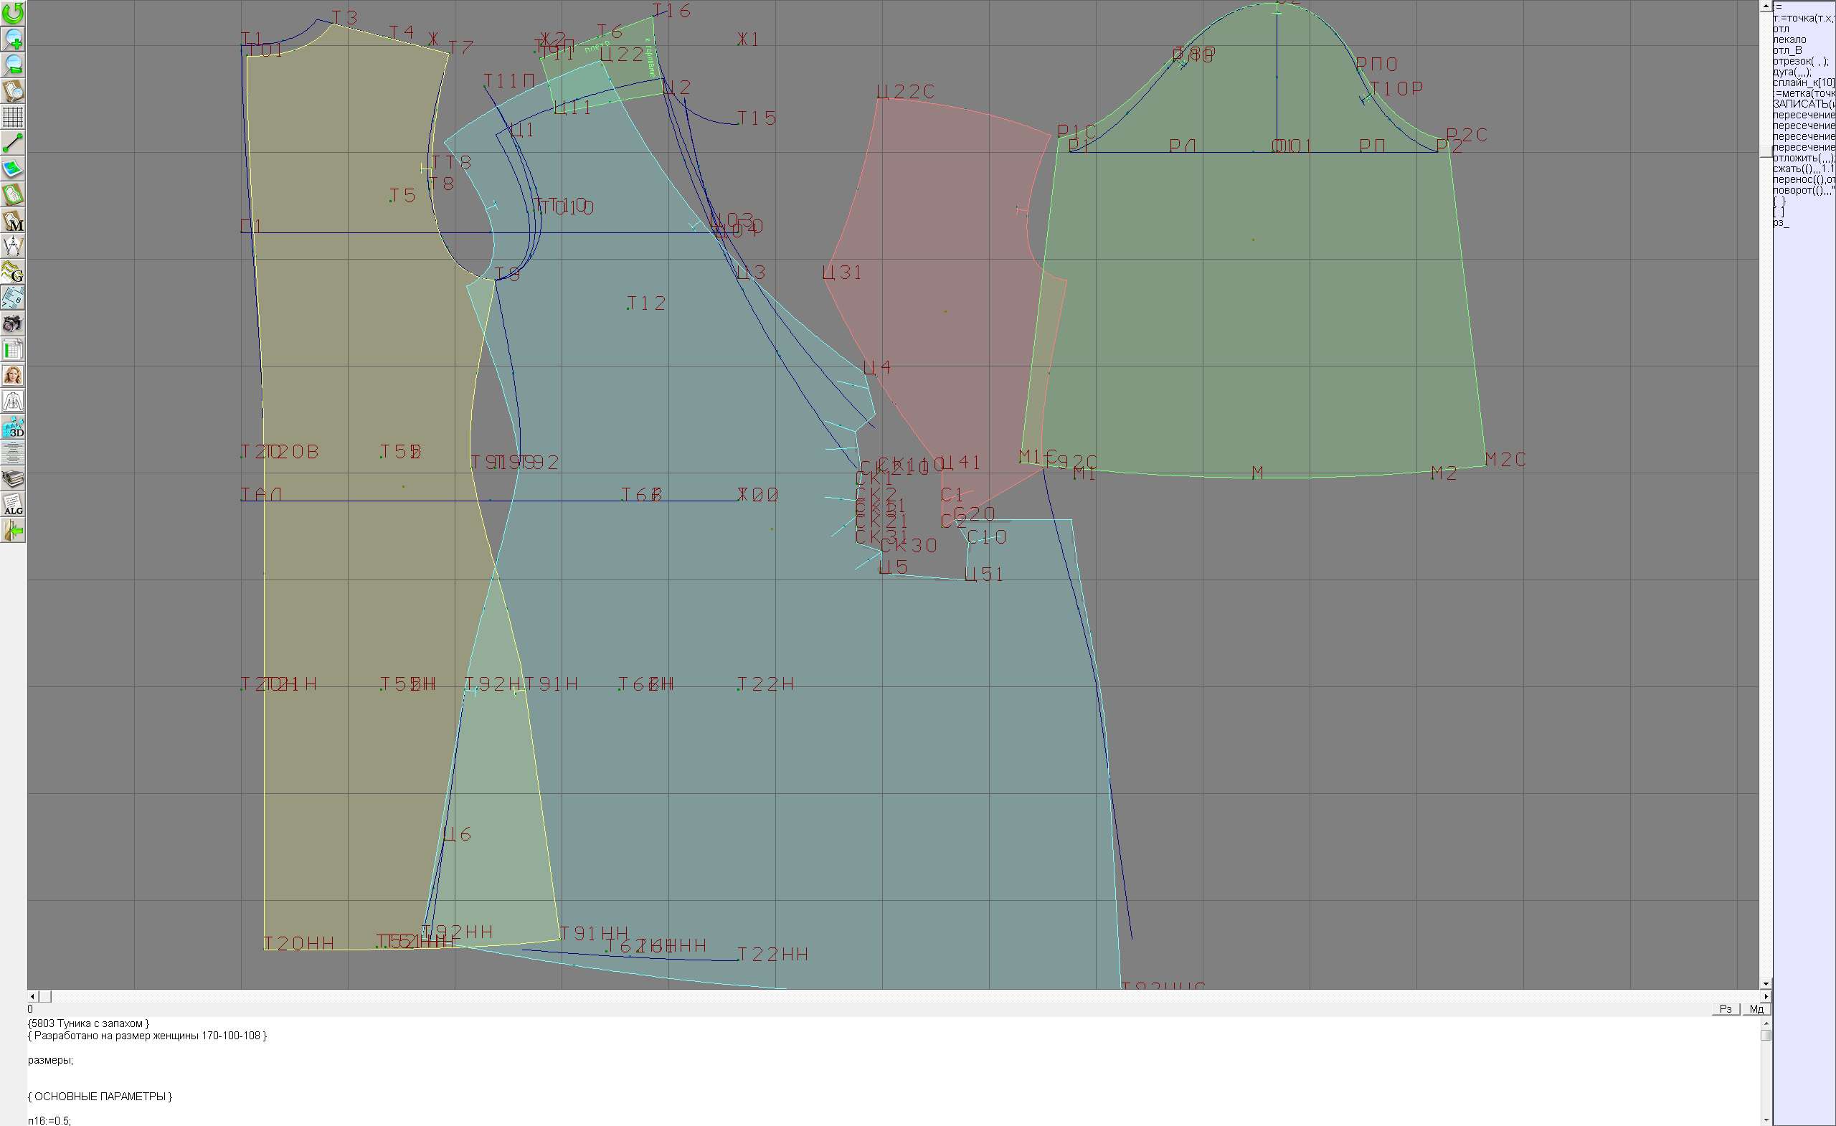Image resolution: width=1836 pixels, height=1126 pixels.
Task: Open the 3D view icon
Action: tap(13, 427)
